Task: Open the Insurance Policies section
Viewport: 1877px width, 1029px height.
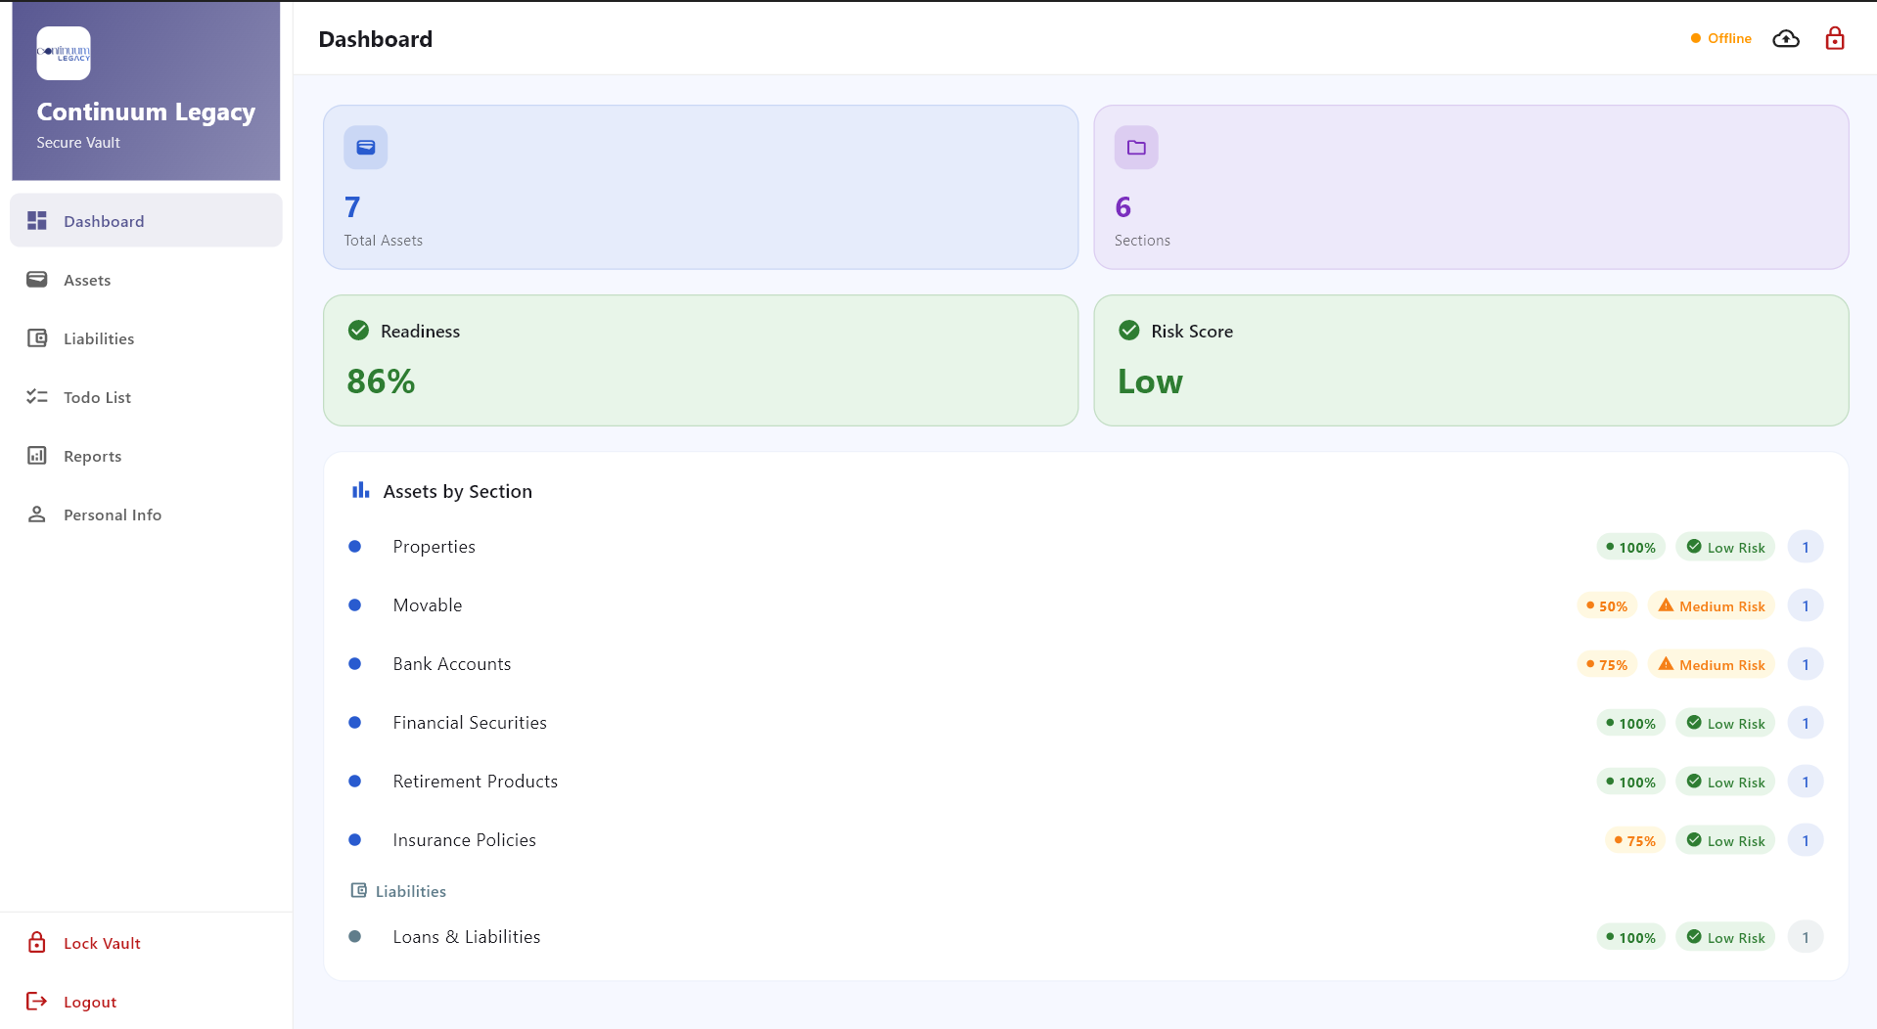Action: (464, 840)
